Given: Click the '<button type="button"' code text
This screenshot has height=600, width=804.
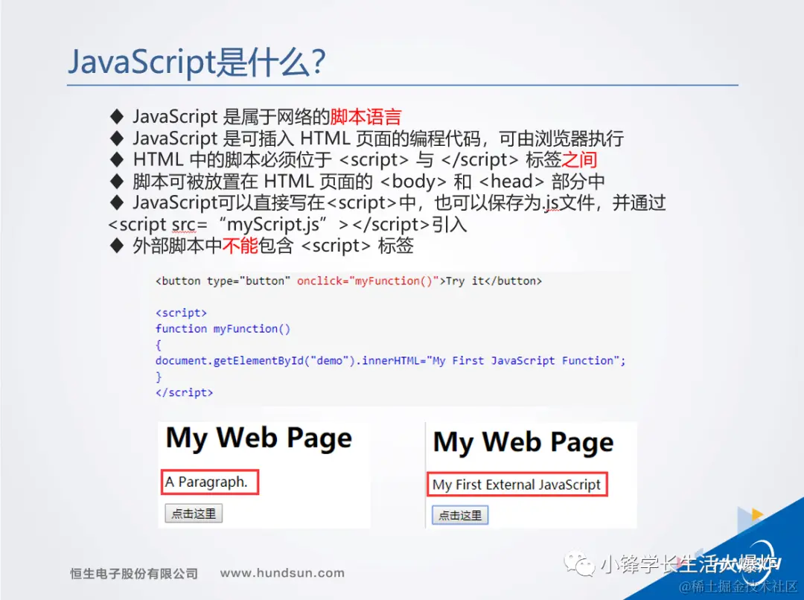Looking at the screenshot, I should [x=223, y=281].
